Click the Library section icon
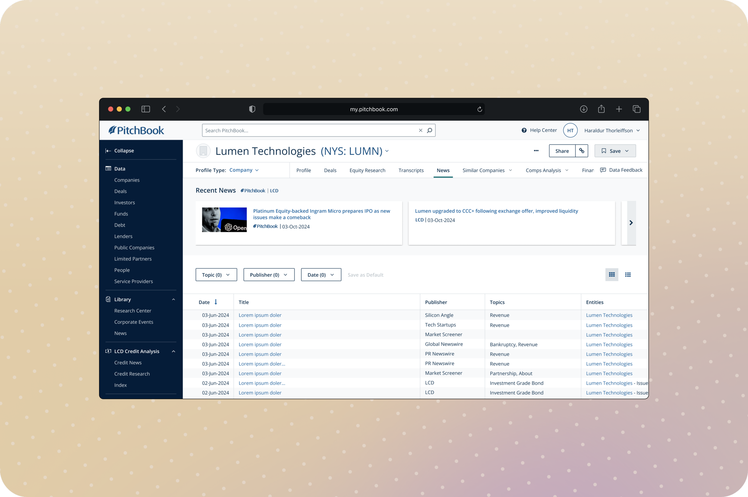Screen dimensions: 748x497 [108, 299]
